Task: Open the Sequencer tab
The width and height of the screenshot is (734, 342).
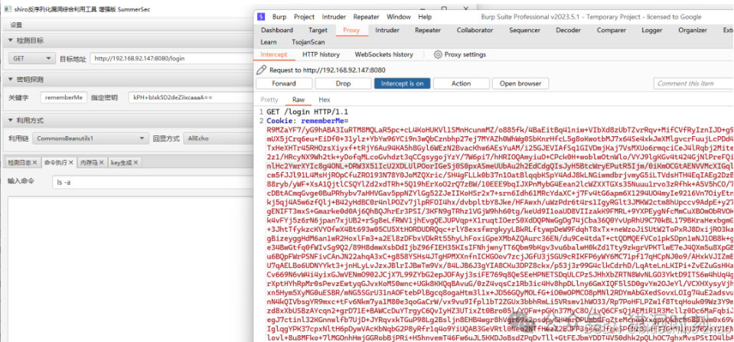Action: pos(525,30)
